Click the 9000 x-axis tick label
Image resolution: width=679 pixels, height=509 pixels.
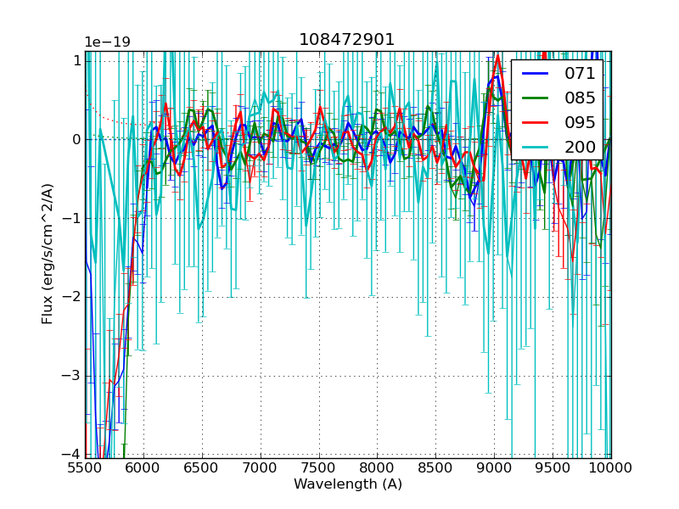pos(494,467)
